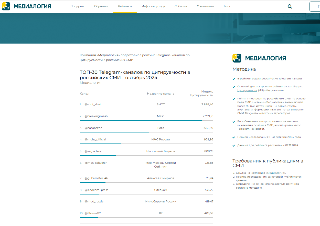Open the О компании menu
Screen dimensions: 320x226
coord(205,6)
